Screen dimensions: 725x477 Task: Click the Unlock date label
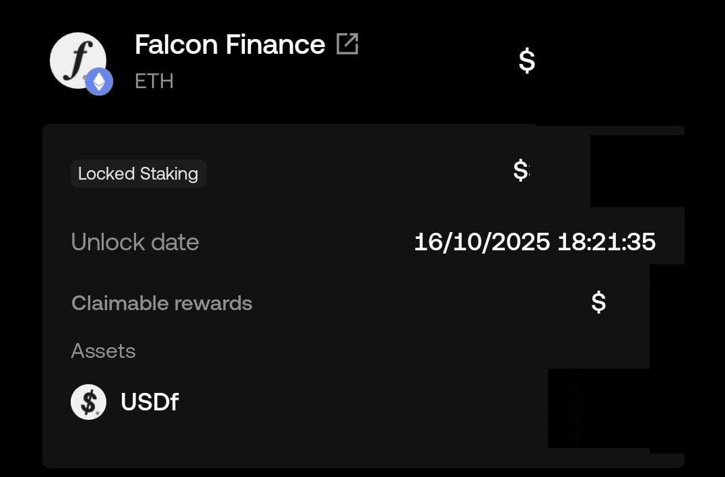pyautogui.click(x=135, y=242)
